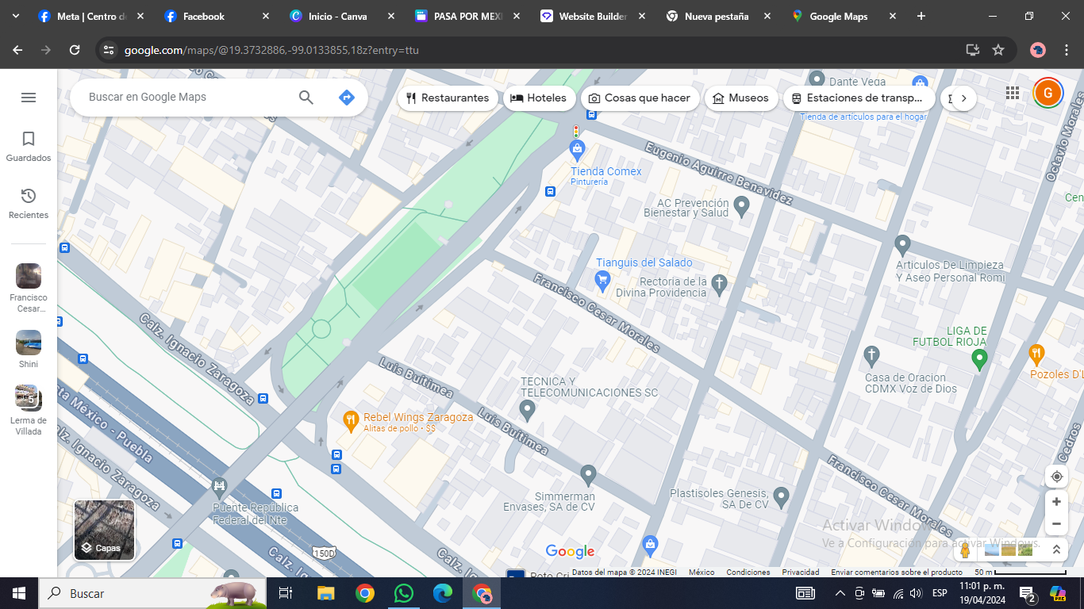Viewport: 1084px width, 609px height.
Task: Select the Hoteles category chip
Action: [539, 98]
